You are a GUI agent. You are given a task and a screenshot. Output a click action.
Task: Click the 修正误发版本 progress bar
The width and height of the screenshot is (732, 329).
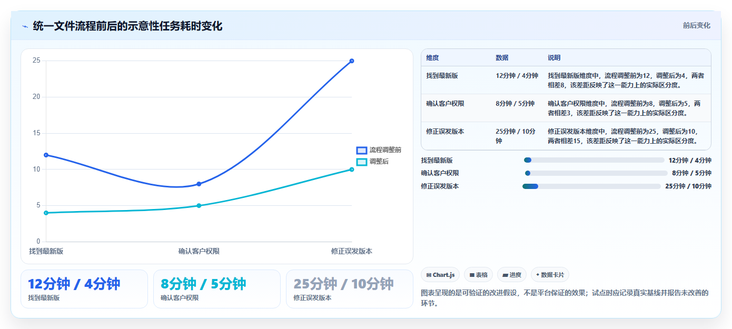591,186
